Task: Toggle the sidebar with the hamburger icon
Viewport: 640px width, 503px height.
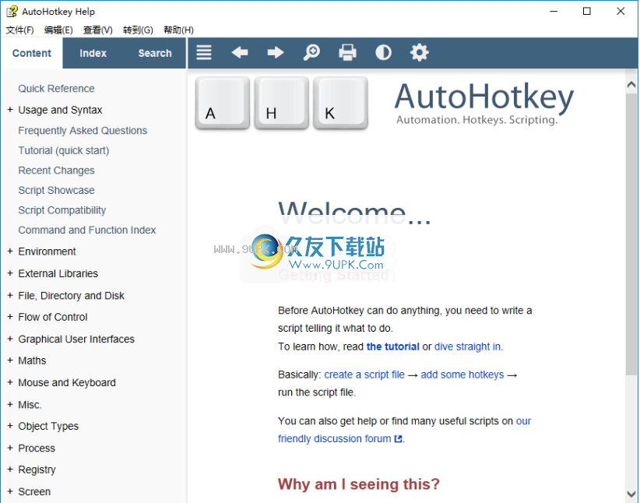Action: [x=204, y=53]
